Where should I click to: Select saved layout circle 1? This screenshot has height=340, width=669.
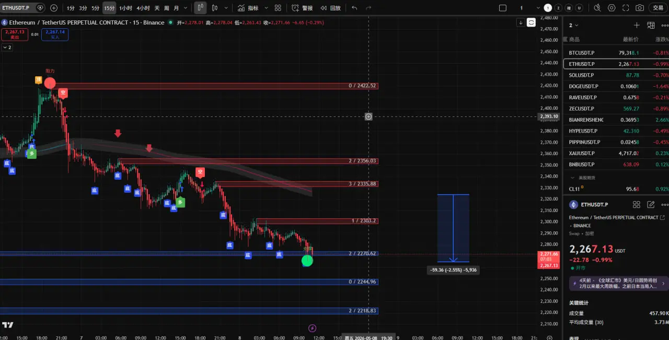point(548,8)
